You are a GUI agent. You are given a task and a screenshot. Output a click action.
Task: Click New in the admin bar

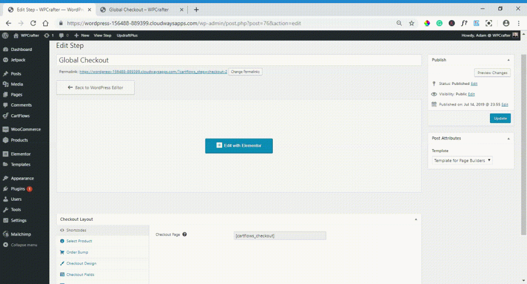[x=82, y=35]
